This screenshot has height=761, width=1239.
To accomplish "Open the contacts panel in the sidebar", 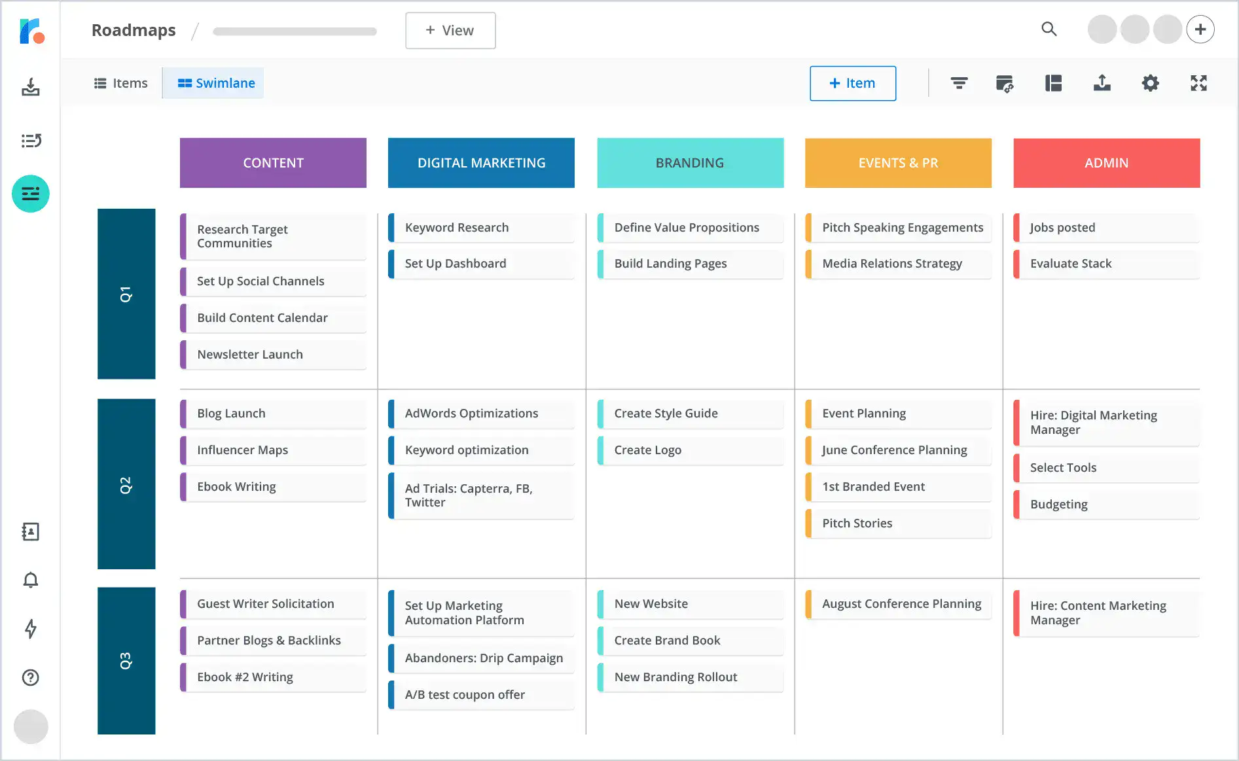I will click(30, 531).
